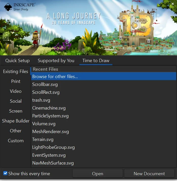Choose the Existing Files category
Viewport: 177px width, 181px height.
point(15,71)
